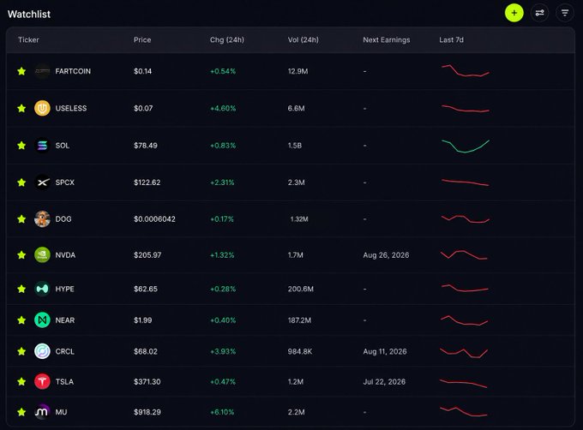This screenshot has width=583, height=430.
Task: Open the FARTCOIN 7-day sparkline chart
Action: coord(466,70)
